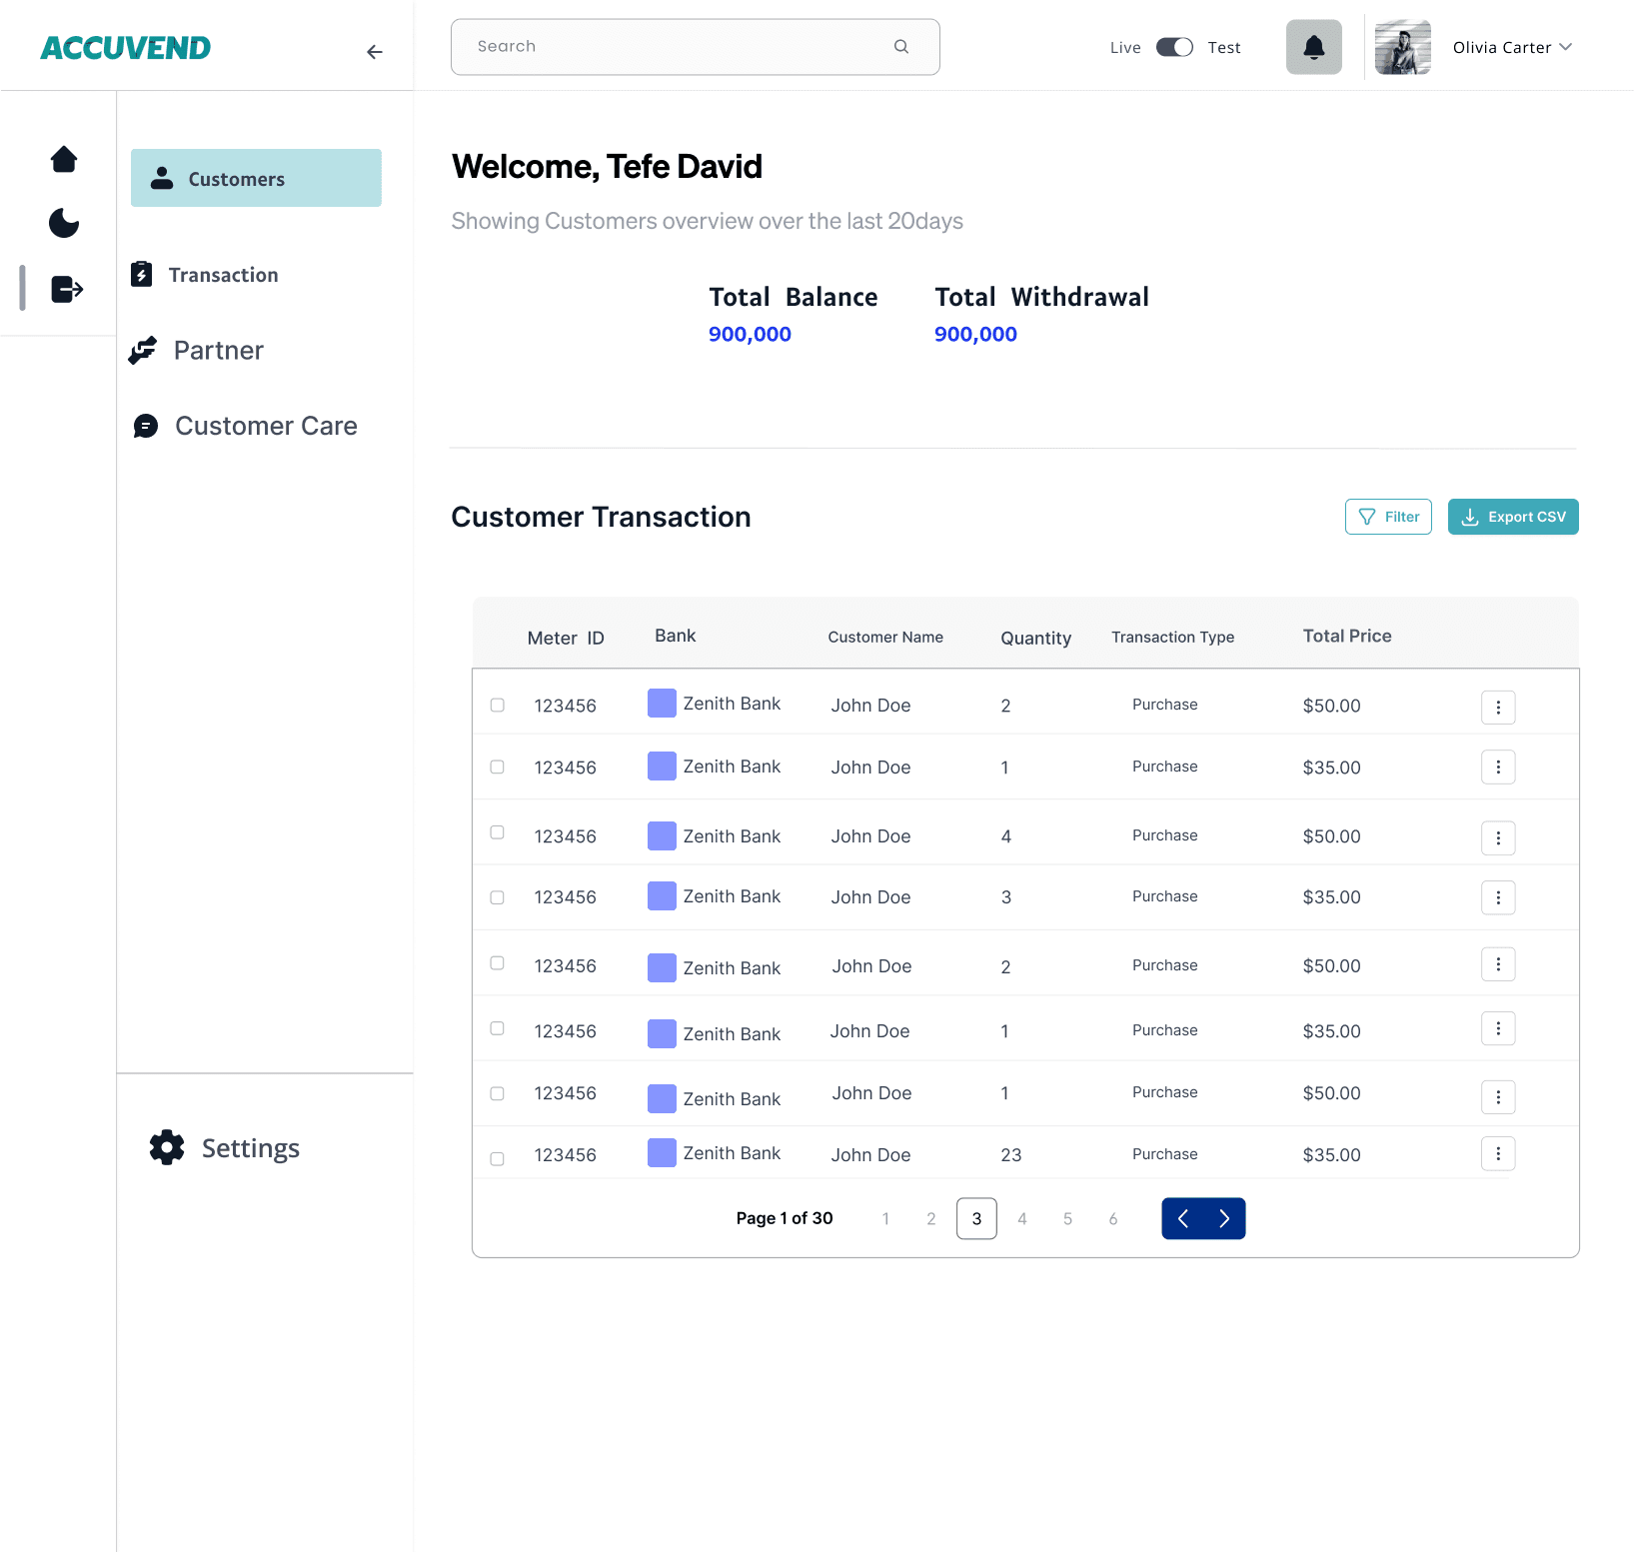Click the Filter button
1634x1552 pixels.
tap(1388, 517)
